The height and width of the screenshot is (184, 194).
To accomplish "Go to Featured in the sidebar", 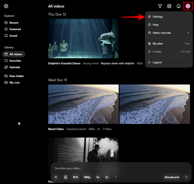I will point(15,29).
